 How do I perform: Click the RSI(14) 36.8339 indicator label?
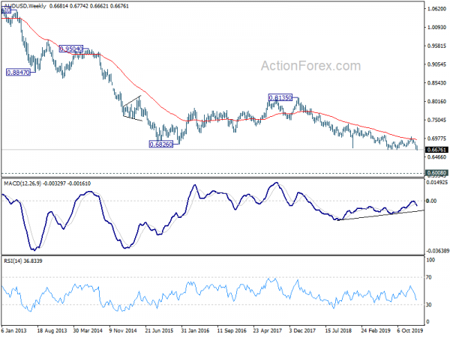[23, 261]
